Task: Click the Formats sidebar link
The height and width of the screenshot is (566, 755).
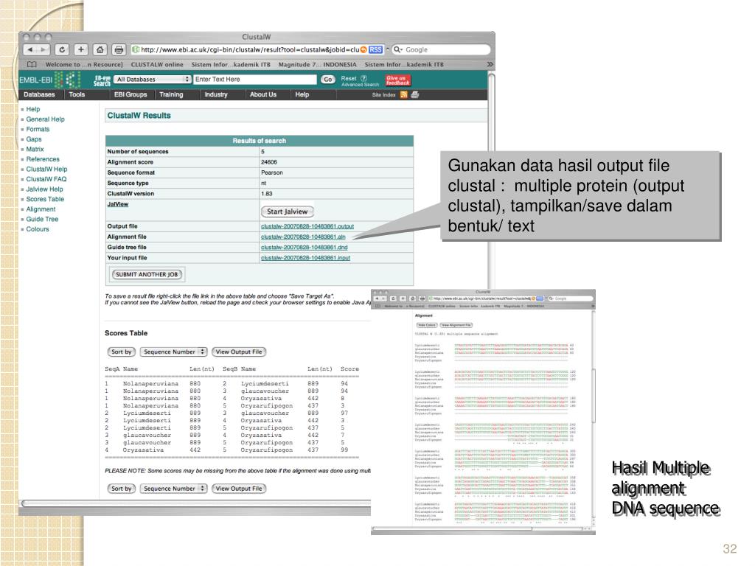Action: [x=38, y=130]
